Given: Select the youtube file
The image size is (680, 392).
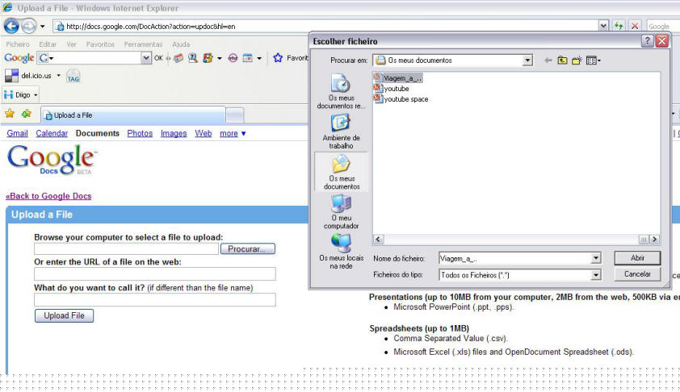Looking at the screenshot, I should pos(392,89).
